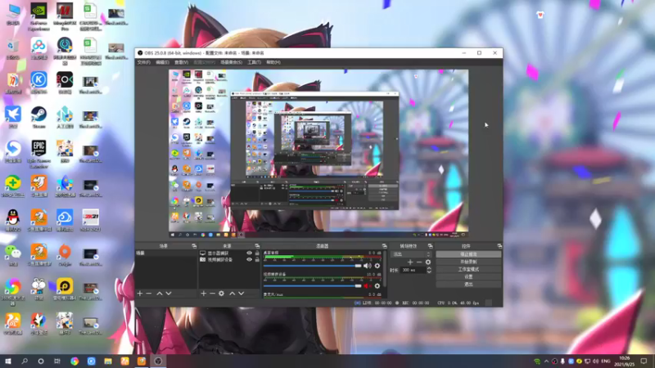Open settings from the Controls panel
655x368 pixels.
point(468,276)
